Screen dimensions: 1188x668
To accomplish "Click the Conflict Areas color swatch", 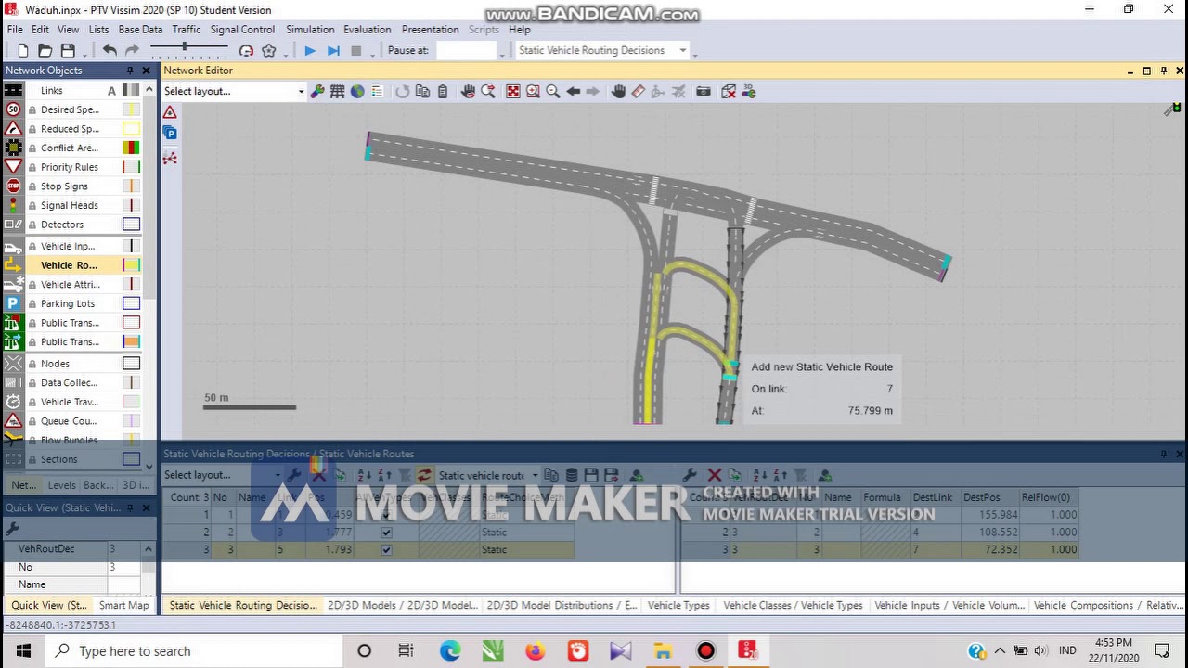I will tap(132, 148).
